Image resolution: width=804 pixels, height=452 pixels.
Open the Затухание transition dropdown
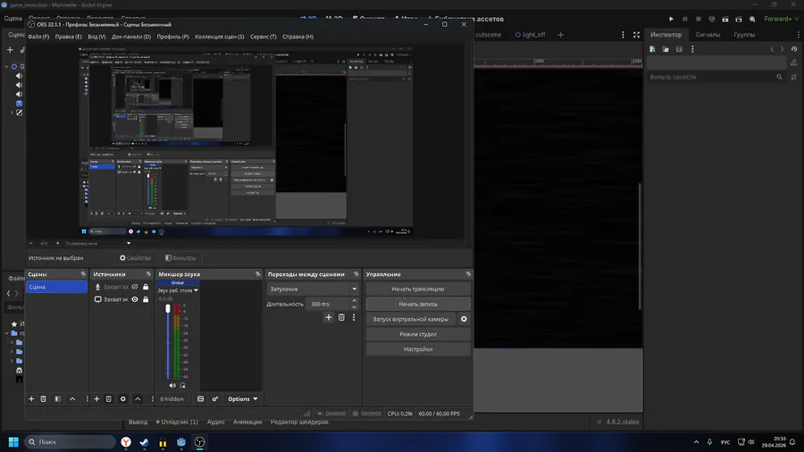pyautogui.click(x=313, y=289)
